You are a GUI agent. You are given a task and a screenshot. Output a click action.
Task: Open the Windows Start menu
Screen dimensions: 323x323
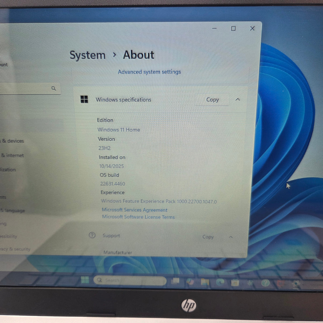[85, 280]
